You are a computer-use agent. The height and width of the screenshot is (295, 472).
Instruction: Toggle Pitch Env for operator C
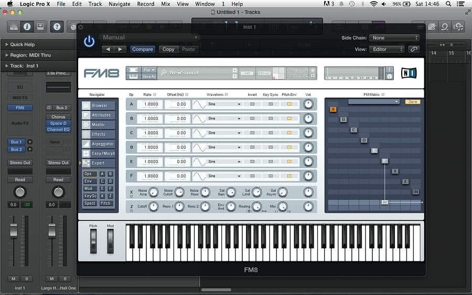289,133
